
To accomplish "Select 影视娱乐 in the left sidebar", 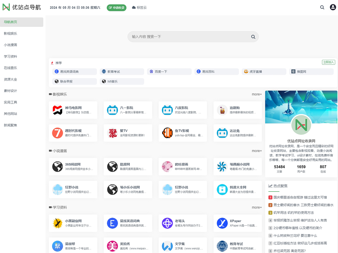I will click(11, 33).
